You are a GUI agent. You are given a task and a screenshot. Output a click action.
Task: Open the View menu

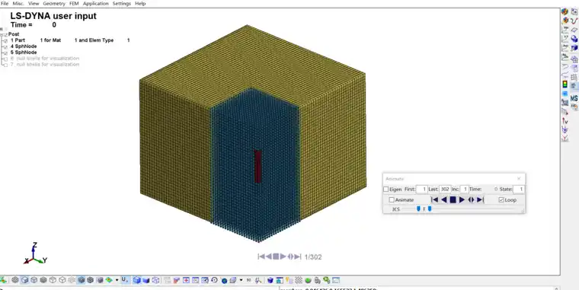pos(34,3)
